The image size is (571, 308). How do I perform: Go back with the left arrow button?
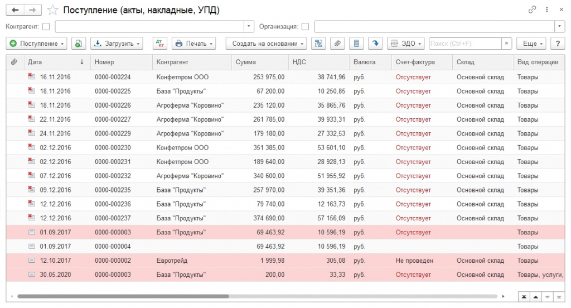(15, 10)
